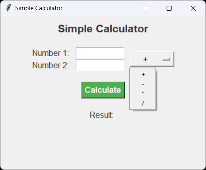This screenshot has width=206, height=170.
Task: Click the current + value in the operator dropdown
Action: click(x=145, y=59)
